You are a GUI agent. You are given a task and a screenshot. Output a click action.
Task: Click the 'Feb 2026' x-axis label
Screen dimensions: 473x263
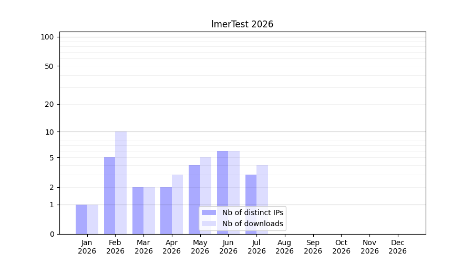pos(115,247)
